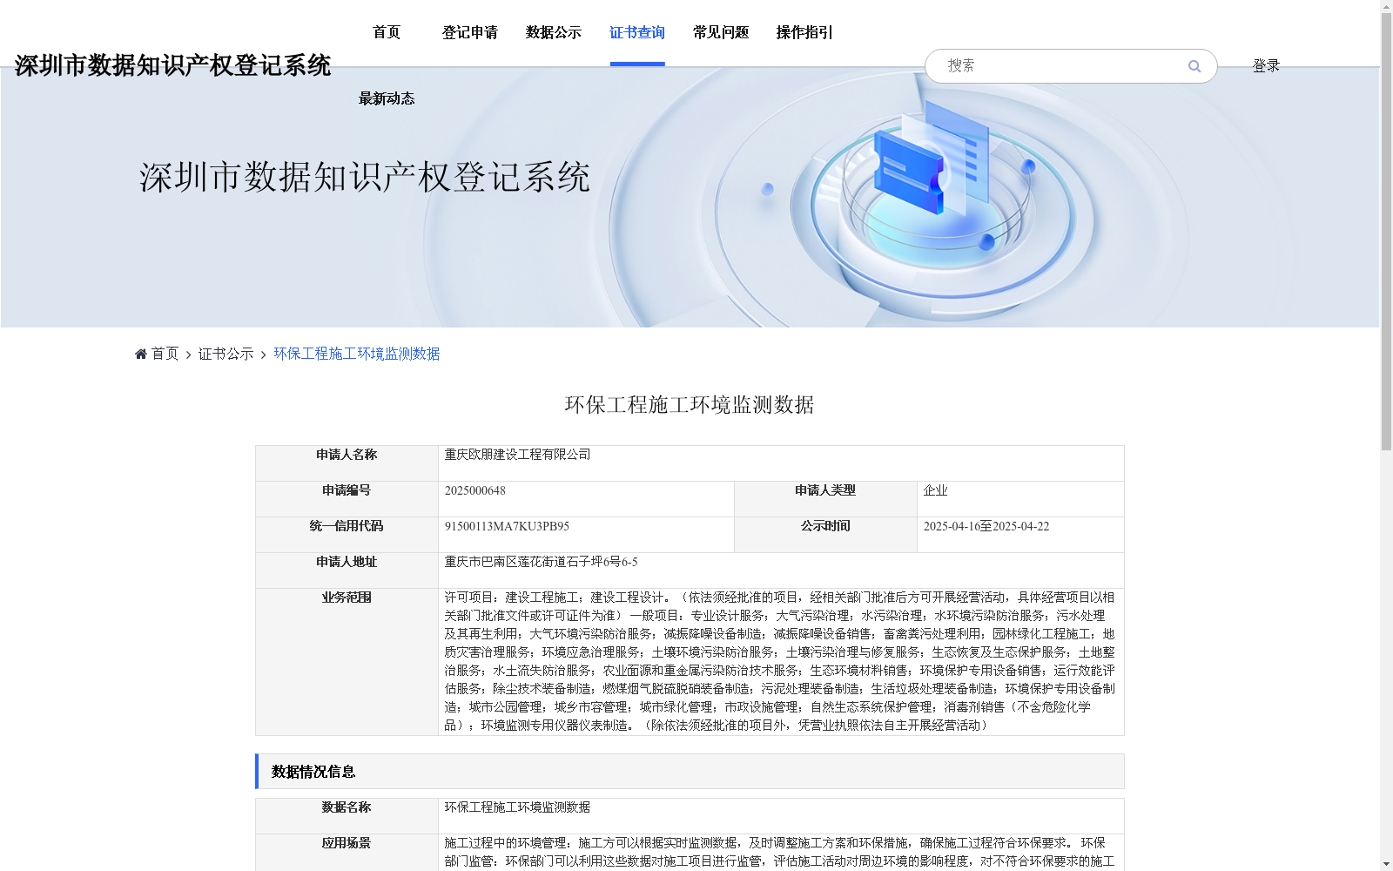
Task: Click the search magnifier icon
Action: (1194, 66)
